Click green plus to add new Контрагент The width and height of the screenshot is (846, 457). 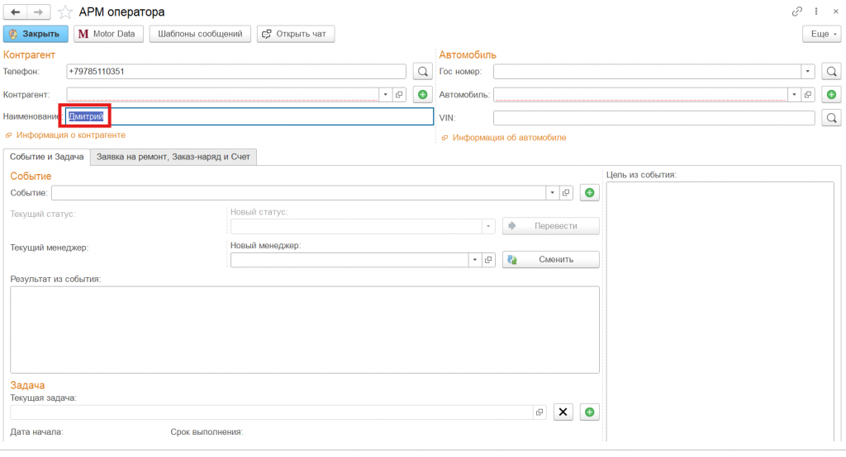[x=422, y=95]
